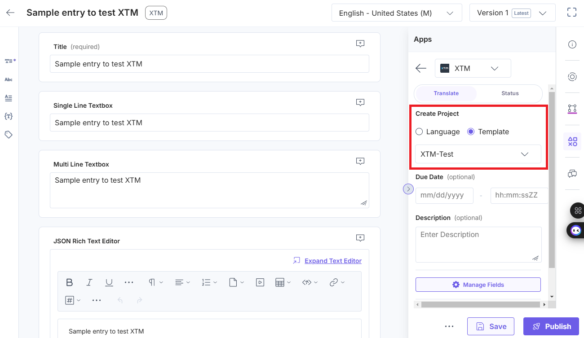The height and width of the screenshot is (338, 584).
Task: Add comment on Multi Line Textbox field
Action: [x=360, y=161]
